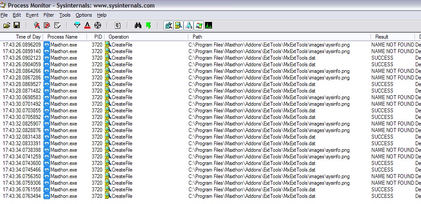Click Maxthon icon in row 17:43:34.0738398
This screenshot has width=421, height=204.
click(x=47, y=150)
